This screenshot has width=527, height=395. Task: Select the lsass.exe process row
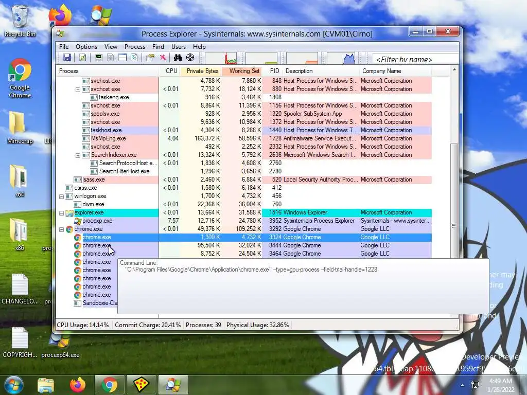[244, 179]
